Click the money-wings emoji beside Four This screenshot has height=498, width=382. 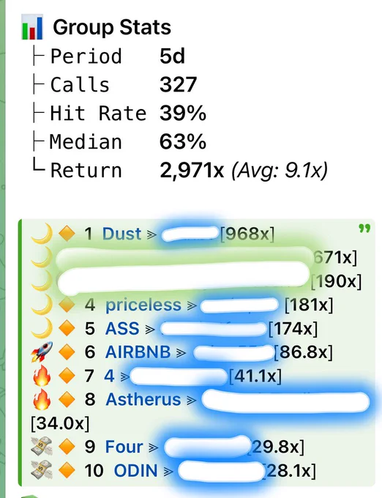click(42, 446)
